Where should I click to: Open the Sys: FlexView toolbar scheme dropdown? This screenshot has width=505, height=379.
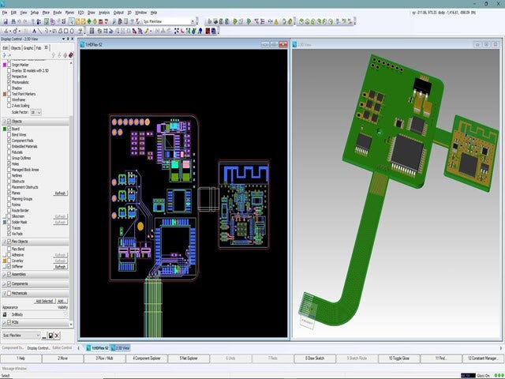(193, 21)
